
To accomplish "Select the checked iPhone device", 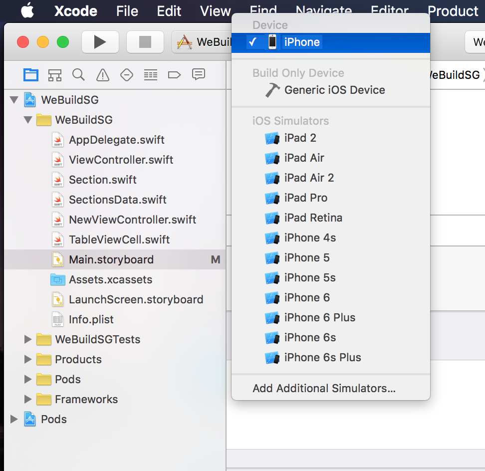I will [331, 42].
